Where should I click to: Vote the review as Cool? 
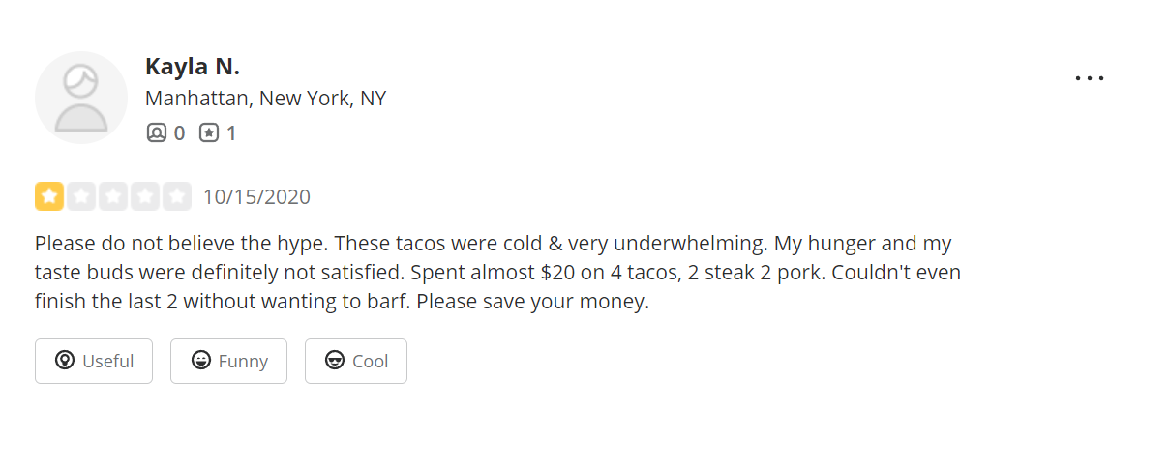point(356,361)
